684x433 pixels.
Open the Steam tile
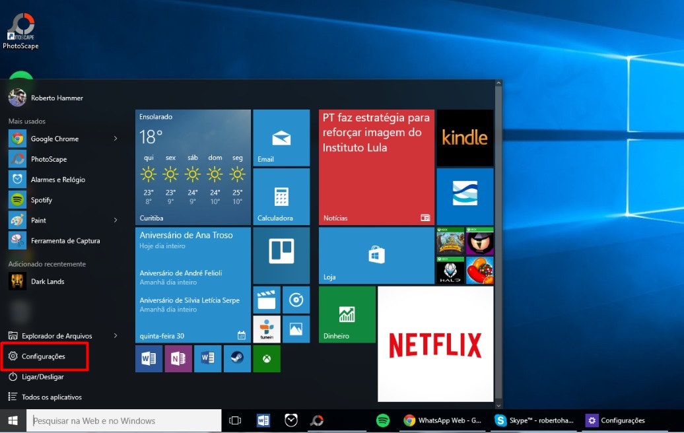pos(237,358)
